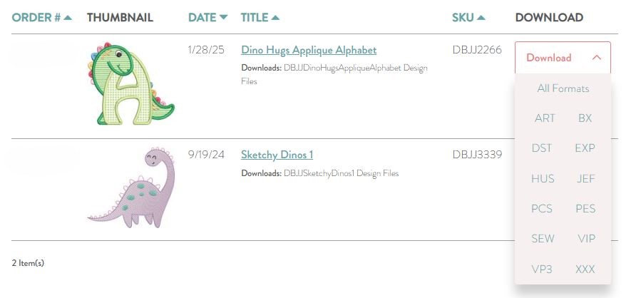Screen dimensions: 636x298
Task: Select PCS format entry
Action: tap(542, 208)
